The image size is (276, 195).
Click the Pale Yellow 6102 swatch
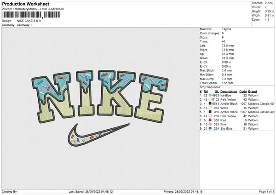click(x=210, y=99)
